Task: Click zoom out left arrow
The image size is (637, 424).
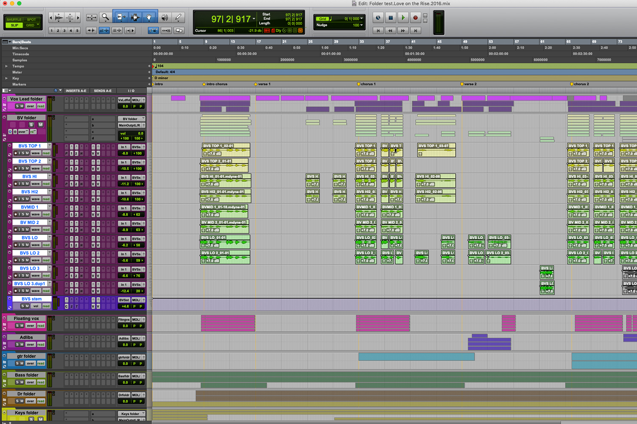Action: tap(51, 17)
